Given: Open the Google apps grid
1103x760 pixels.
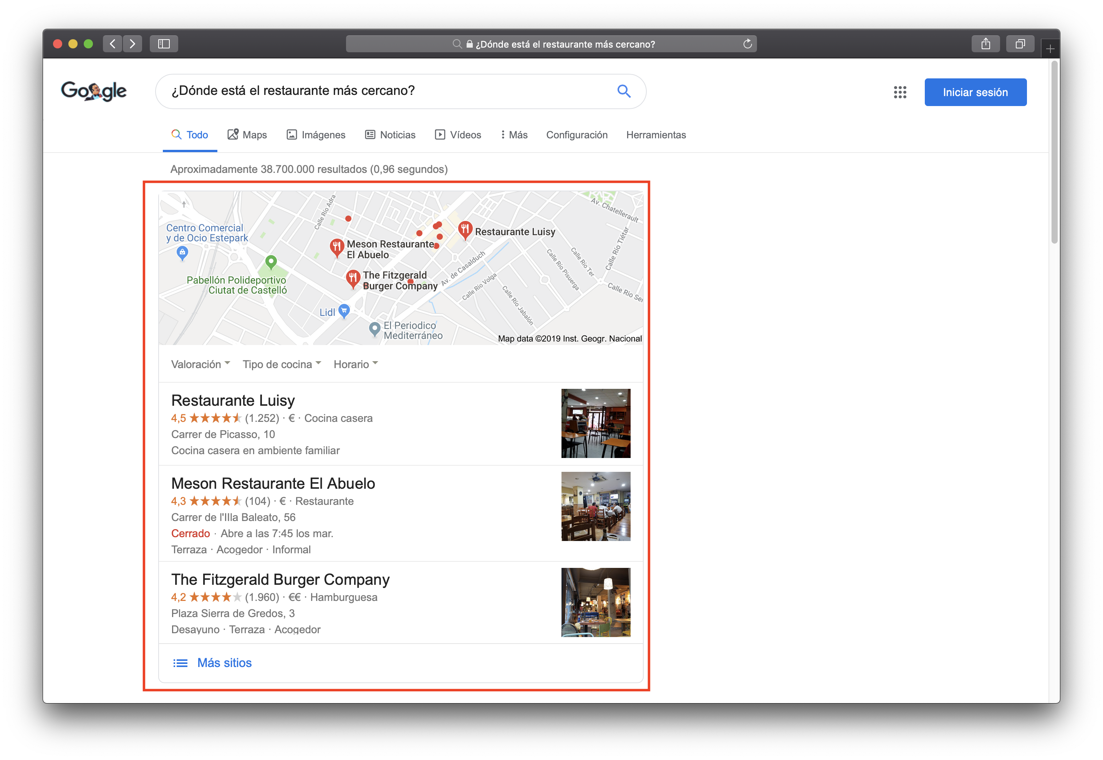Looking at the screenshot, I should click(x=900, y=92).
